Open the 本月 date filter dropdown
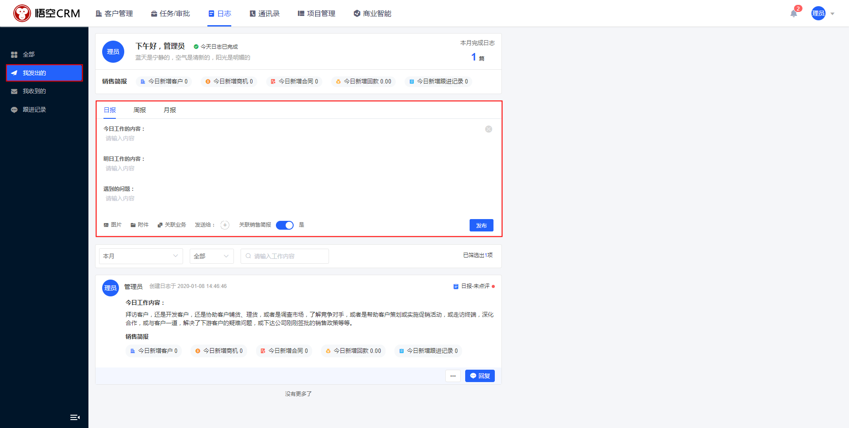 tap(141, 256)
